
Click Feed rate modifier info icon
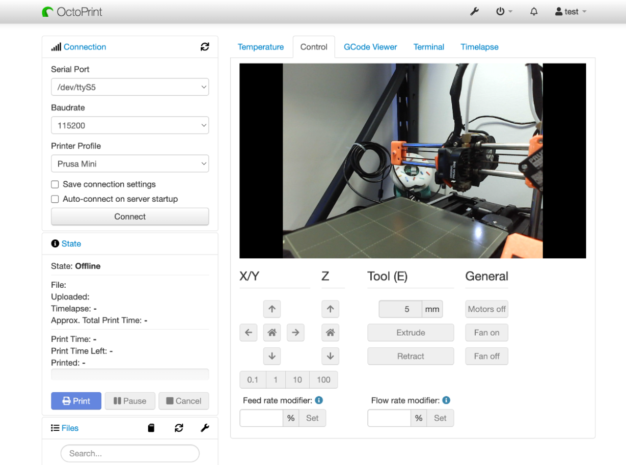[319, 400]
